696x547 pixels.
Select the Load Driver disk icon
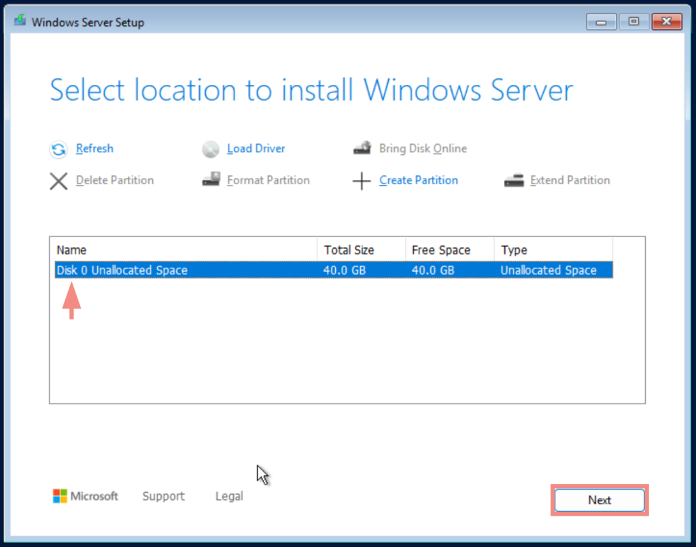coord(211,148)
